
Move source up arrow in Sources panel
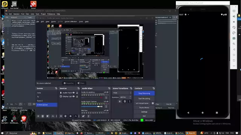[76, 116]
